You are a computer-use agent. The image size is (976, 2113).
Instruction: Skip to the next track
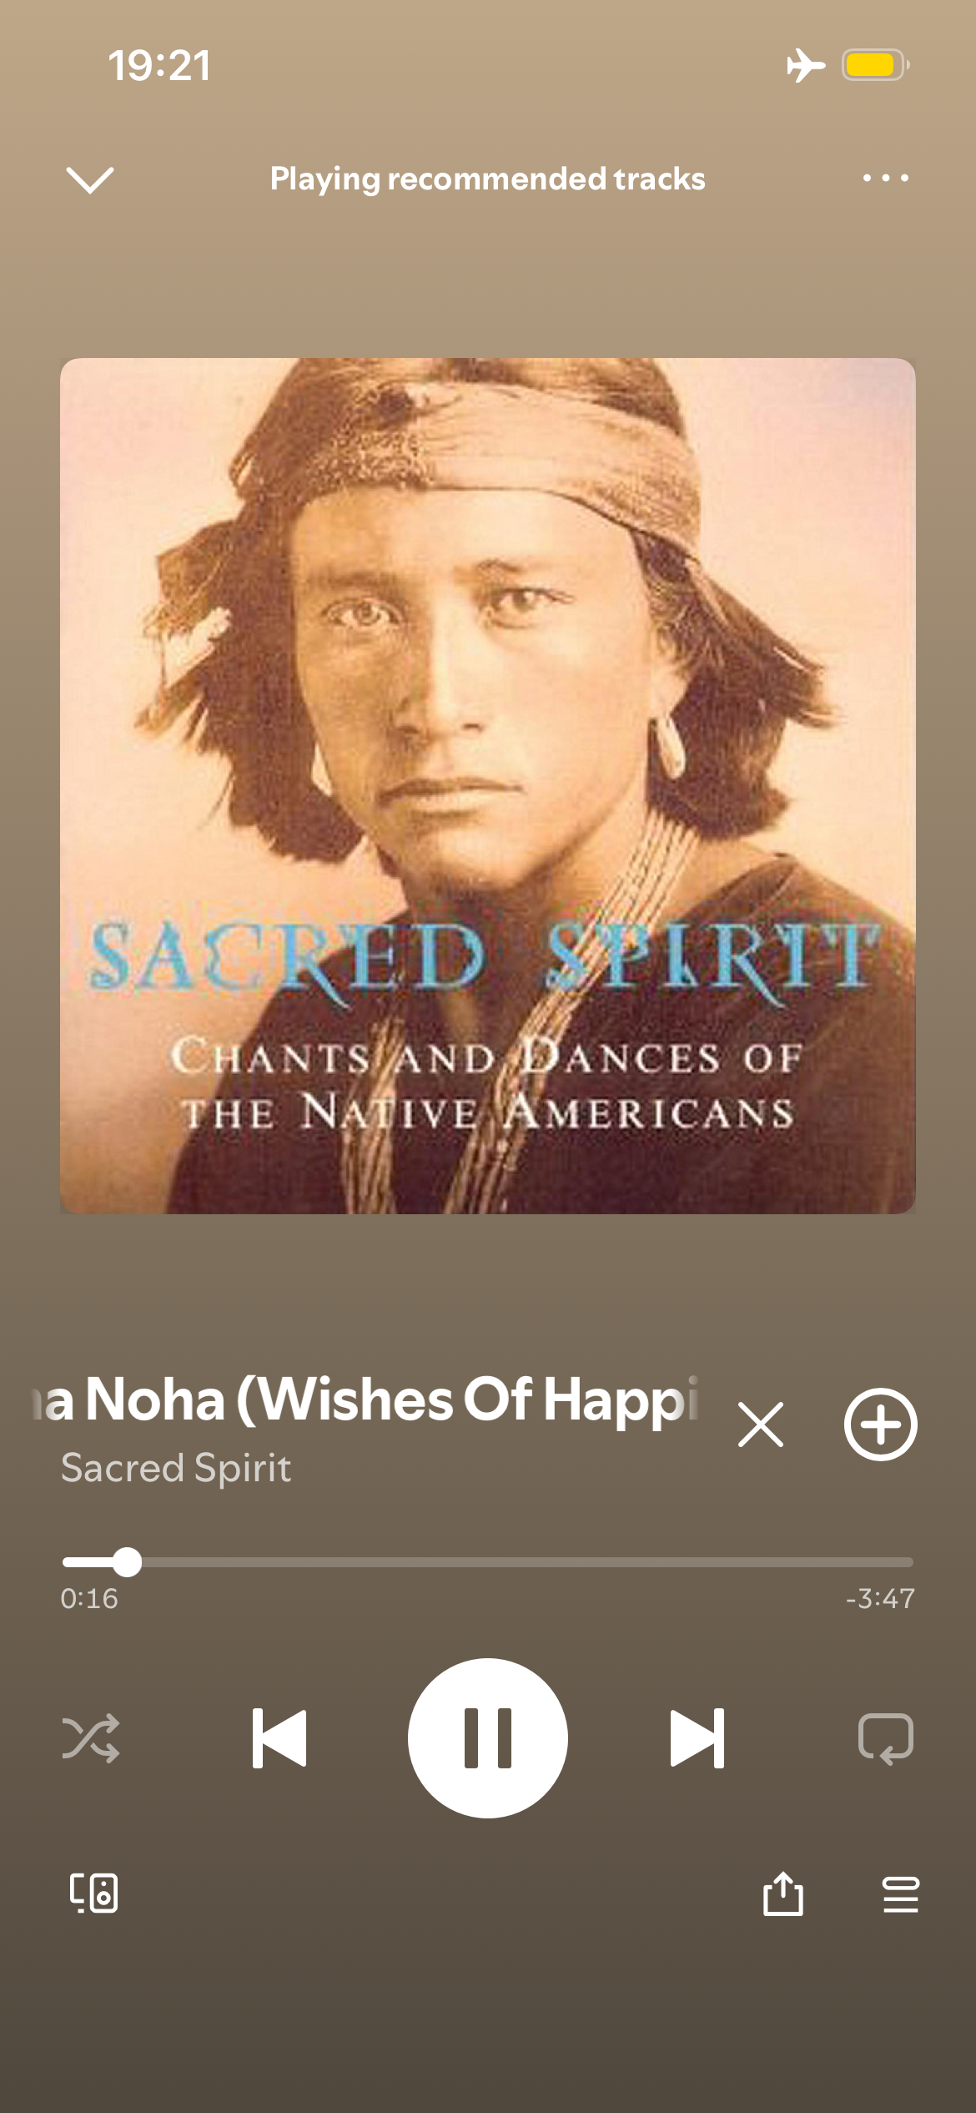point(697,1738)
